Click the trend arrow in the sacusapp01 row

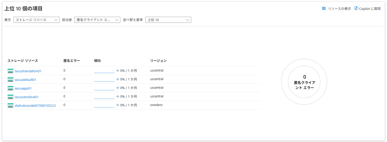(x=117, y=88)
